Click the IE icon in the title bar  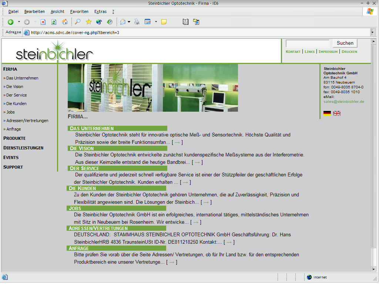point(4,3)
